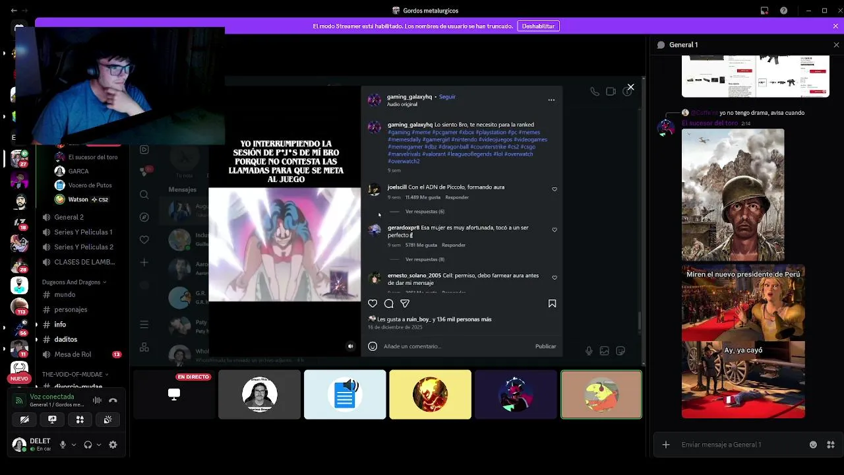Open Discord help question mark icon

(783, 11)
